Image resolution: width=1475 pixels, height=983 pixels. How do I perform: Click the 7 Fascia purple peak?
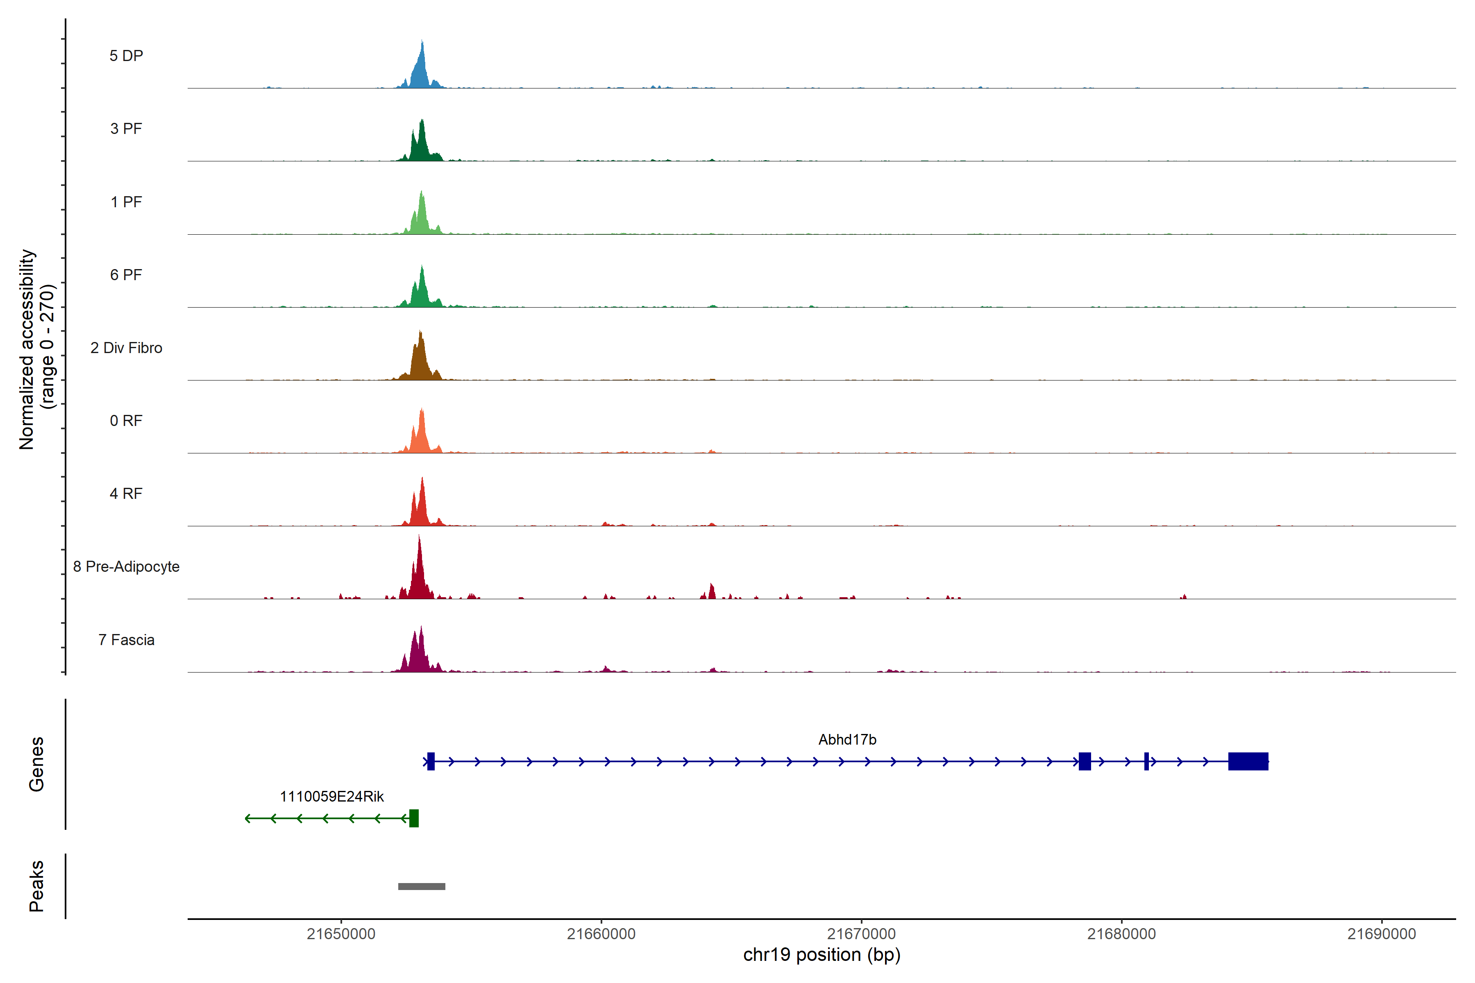(x=419, y=655)
